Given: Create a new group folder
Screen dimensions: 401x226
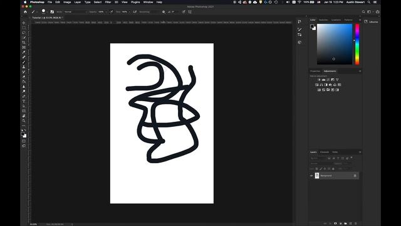Looking at the screenshot, I should [345, 223].
